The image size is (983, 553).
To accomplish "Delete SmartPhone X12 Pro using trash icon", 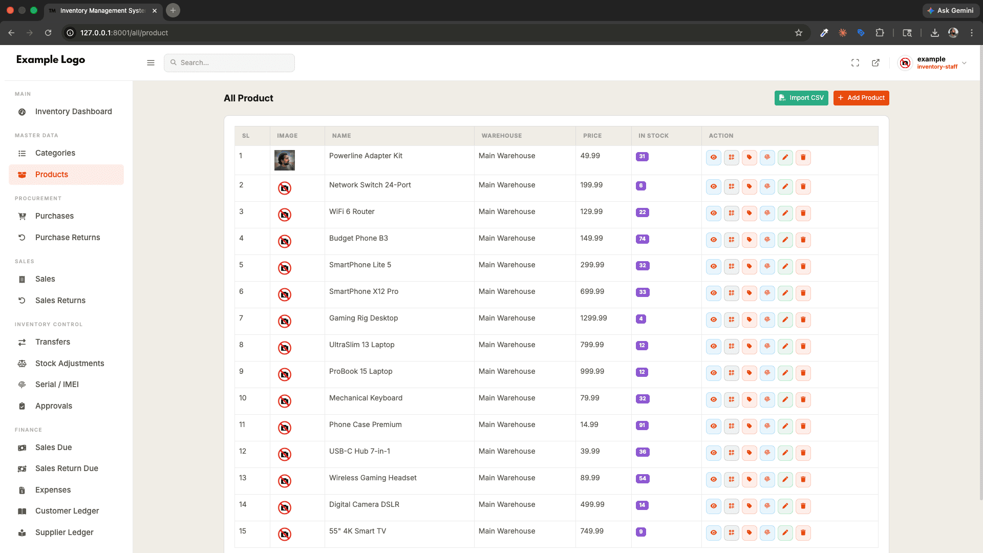I will click(803, 293).
